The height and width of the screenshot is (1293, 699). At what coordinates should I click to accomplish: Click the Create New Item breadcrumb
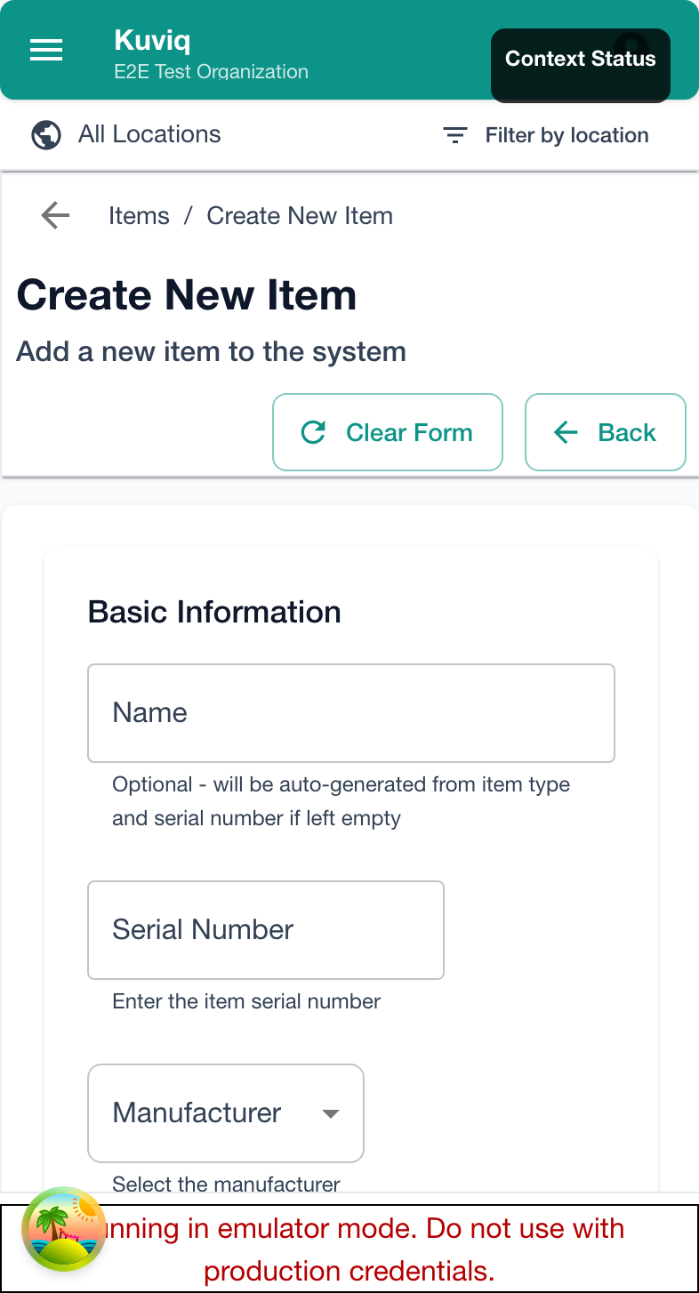pos(300,216)
